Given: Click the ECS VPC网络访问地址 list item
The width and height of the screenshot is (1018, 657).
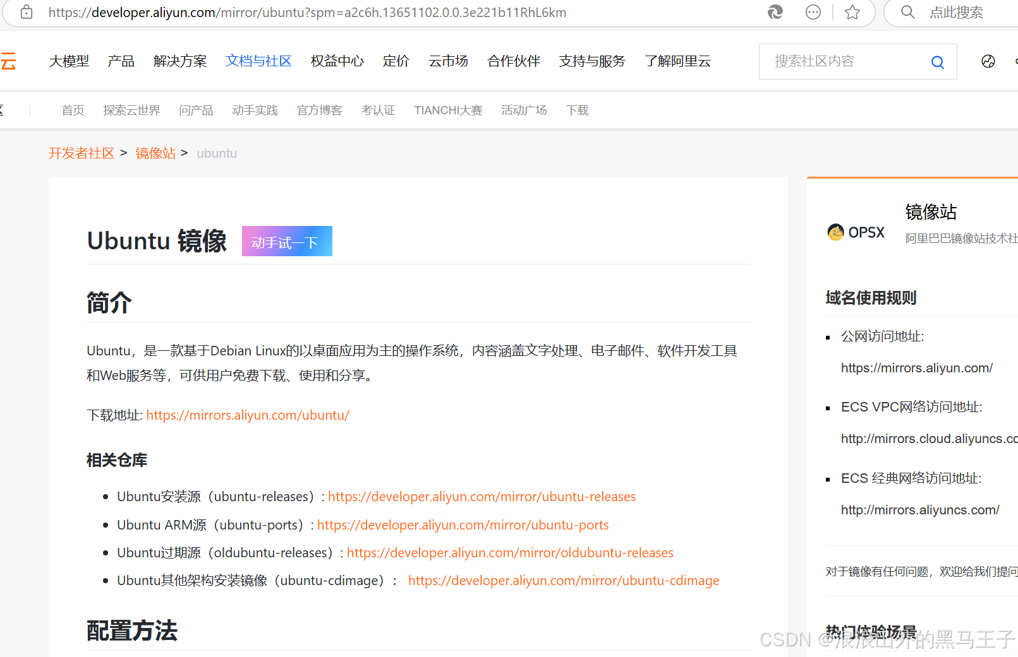Looking at the screenshot, I should coord(912,407).
